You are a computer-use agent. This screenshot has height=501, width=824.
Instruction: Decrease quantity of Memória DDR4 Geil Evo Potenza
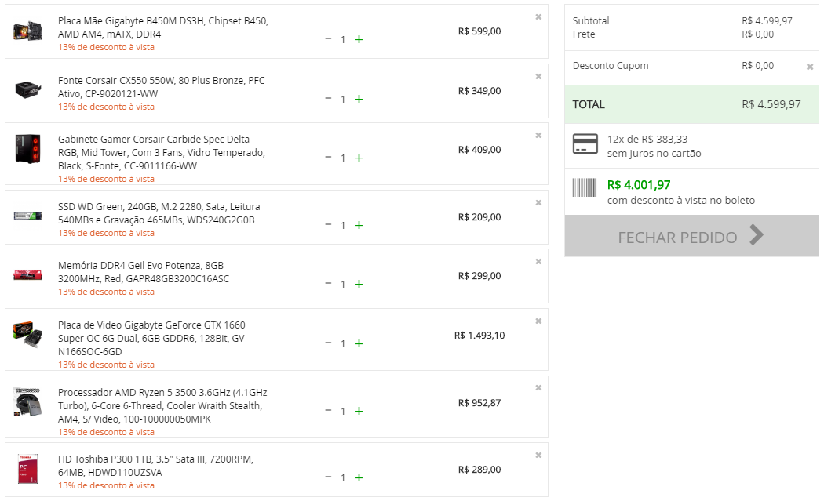click(x=329, y=283)
